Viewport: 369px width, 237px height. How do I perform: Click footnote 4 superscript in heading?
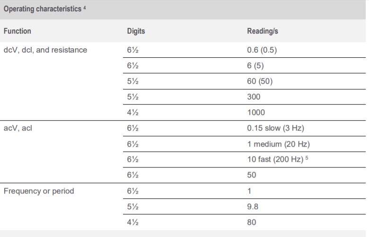(85, 8)
